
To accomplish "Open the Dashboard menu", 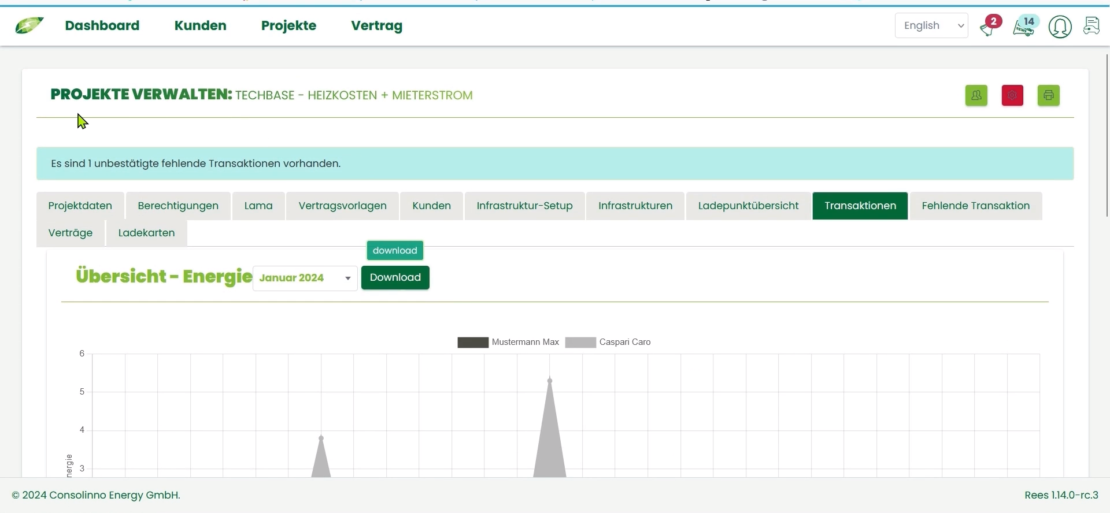I will click(x=102, y=25).
